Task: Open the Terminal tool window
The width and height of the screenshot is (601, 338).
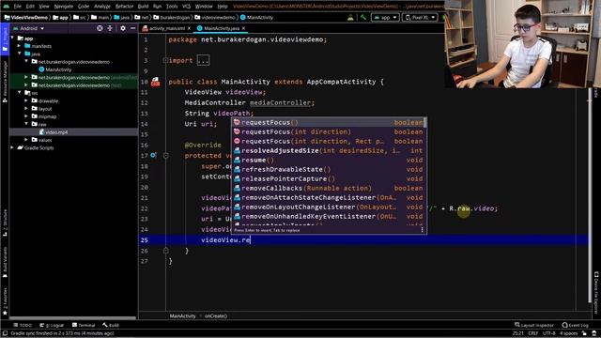Action: pyautogui.click(x=84, y=325)
